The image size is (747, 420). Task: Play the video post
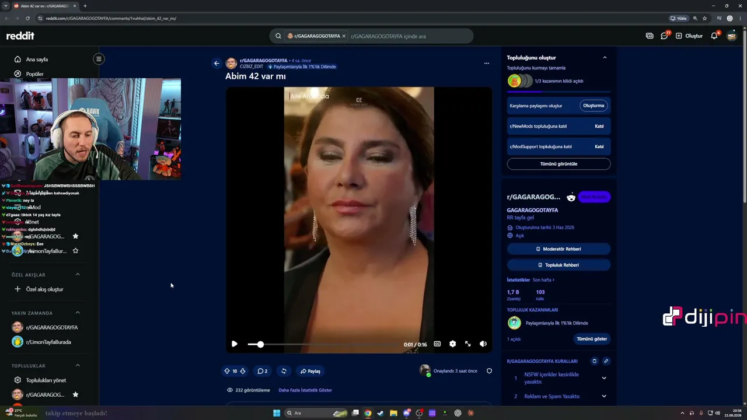point(235,344)
